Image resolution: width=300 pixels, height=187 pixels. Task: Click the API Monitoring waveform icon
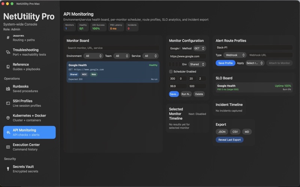[8, 132]
